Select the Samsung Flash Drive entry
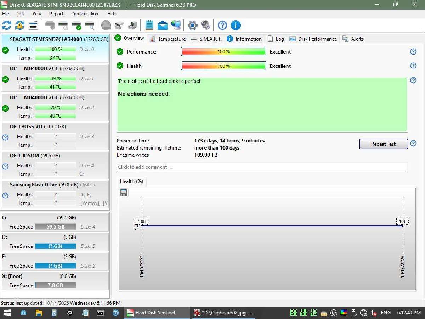 [x=55, y=194]
